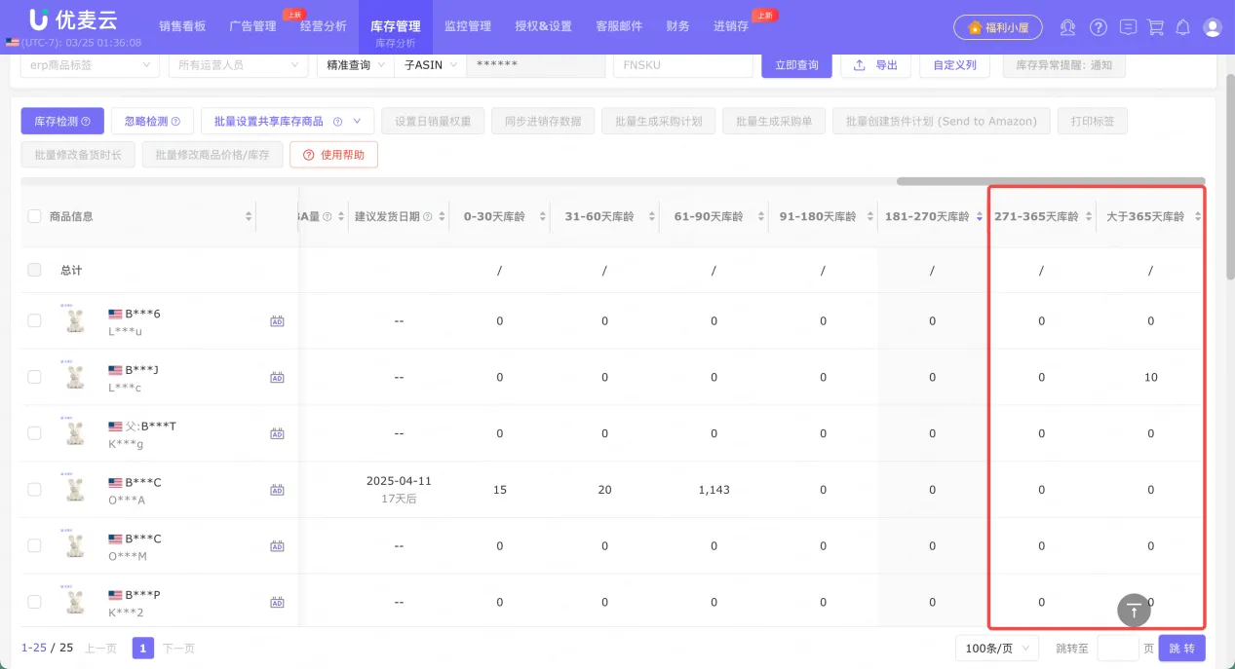
Task: Select checkbox for product B***6
Action: point(34,320)
